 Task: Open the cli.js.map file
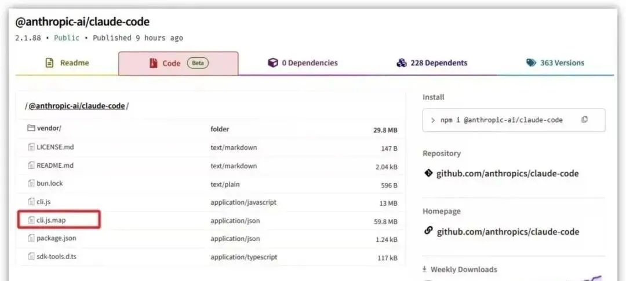50,220
